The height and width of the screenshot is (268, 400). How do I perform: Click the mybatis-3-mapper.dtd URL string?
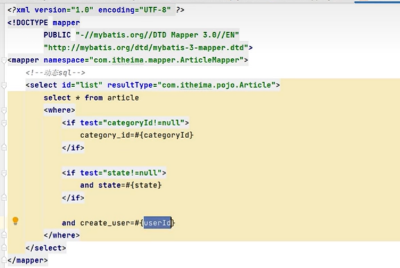point(146,48)
